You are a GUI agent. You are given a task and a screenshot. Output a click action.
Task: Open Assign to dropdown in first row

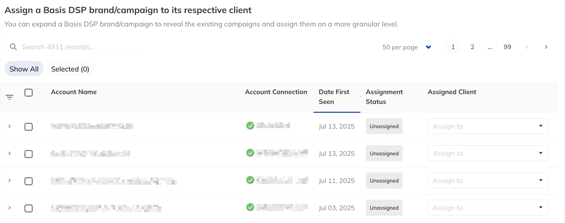pos(488,126)
